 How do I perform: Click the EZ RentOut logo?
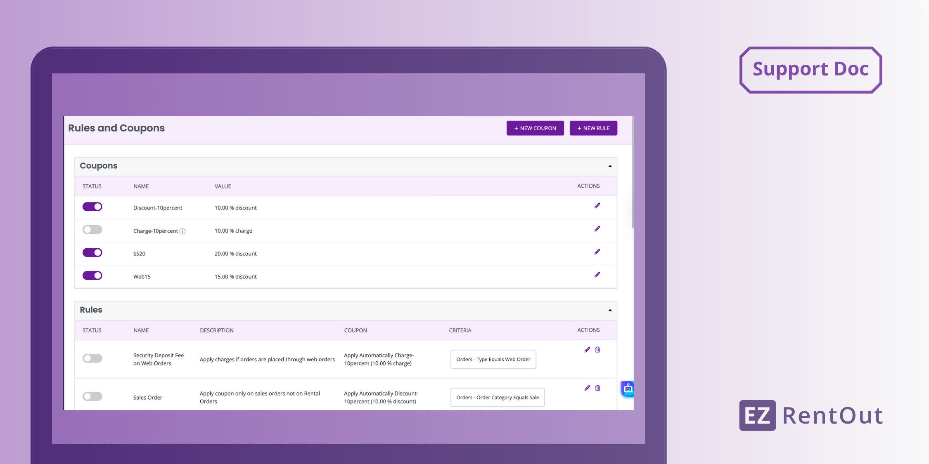click(x=811, y=415)
